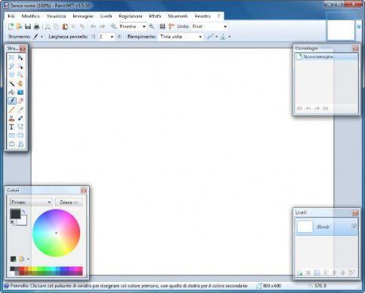Select the Eraser tool
Image resolution: width=365 pixels, height=293 pixels.
[20, 101]
